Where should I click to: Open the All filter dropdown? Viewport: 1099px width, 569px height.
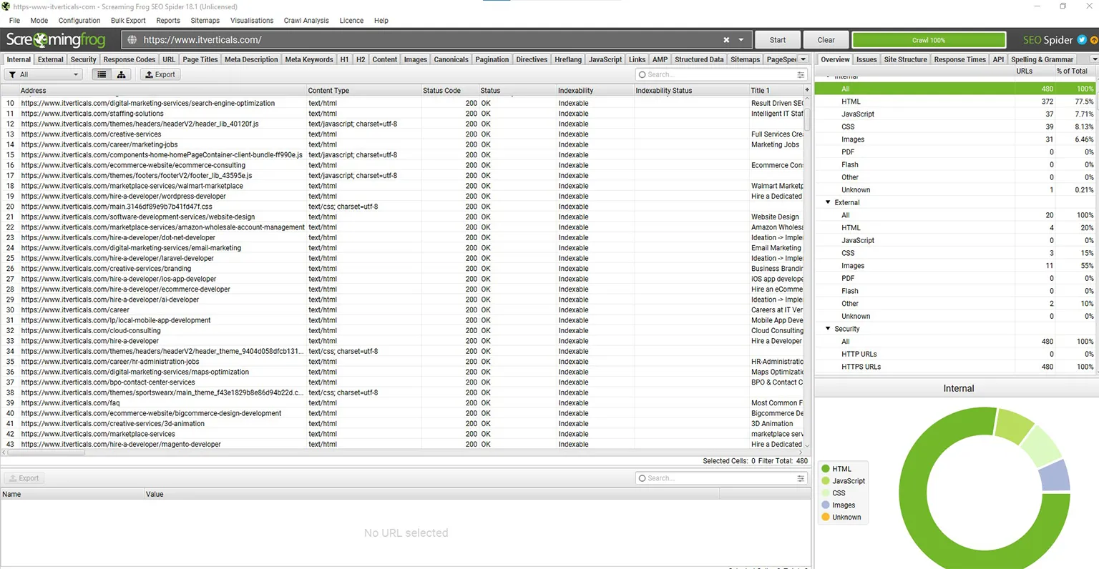[x=44, y=74]
